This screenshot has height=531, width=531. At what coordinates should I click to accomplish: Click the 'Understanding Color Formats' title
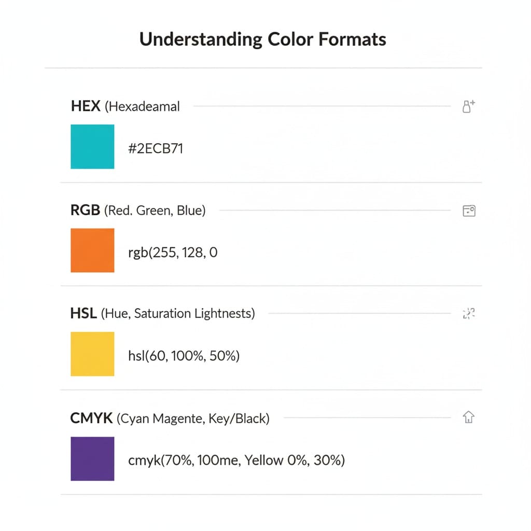click(x=263, y=40)
